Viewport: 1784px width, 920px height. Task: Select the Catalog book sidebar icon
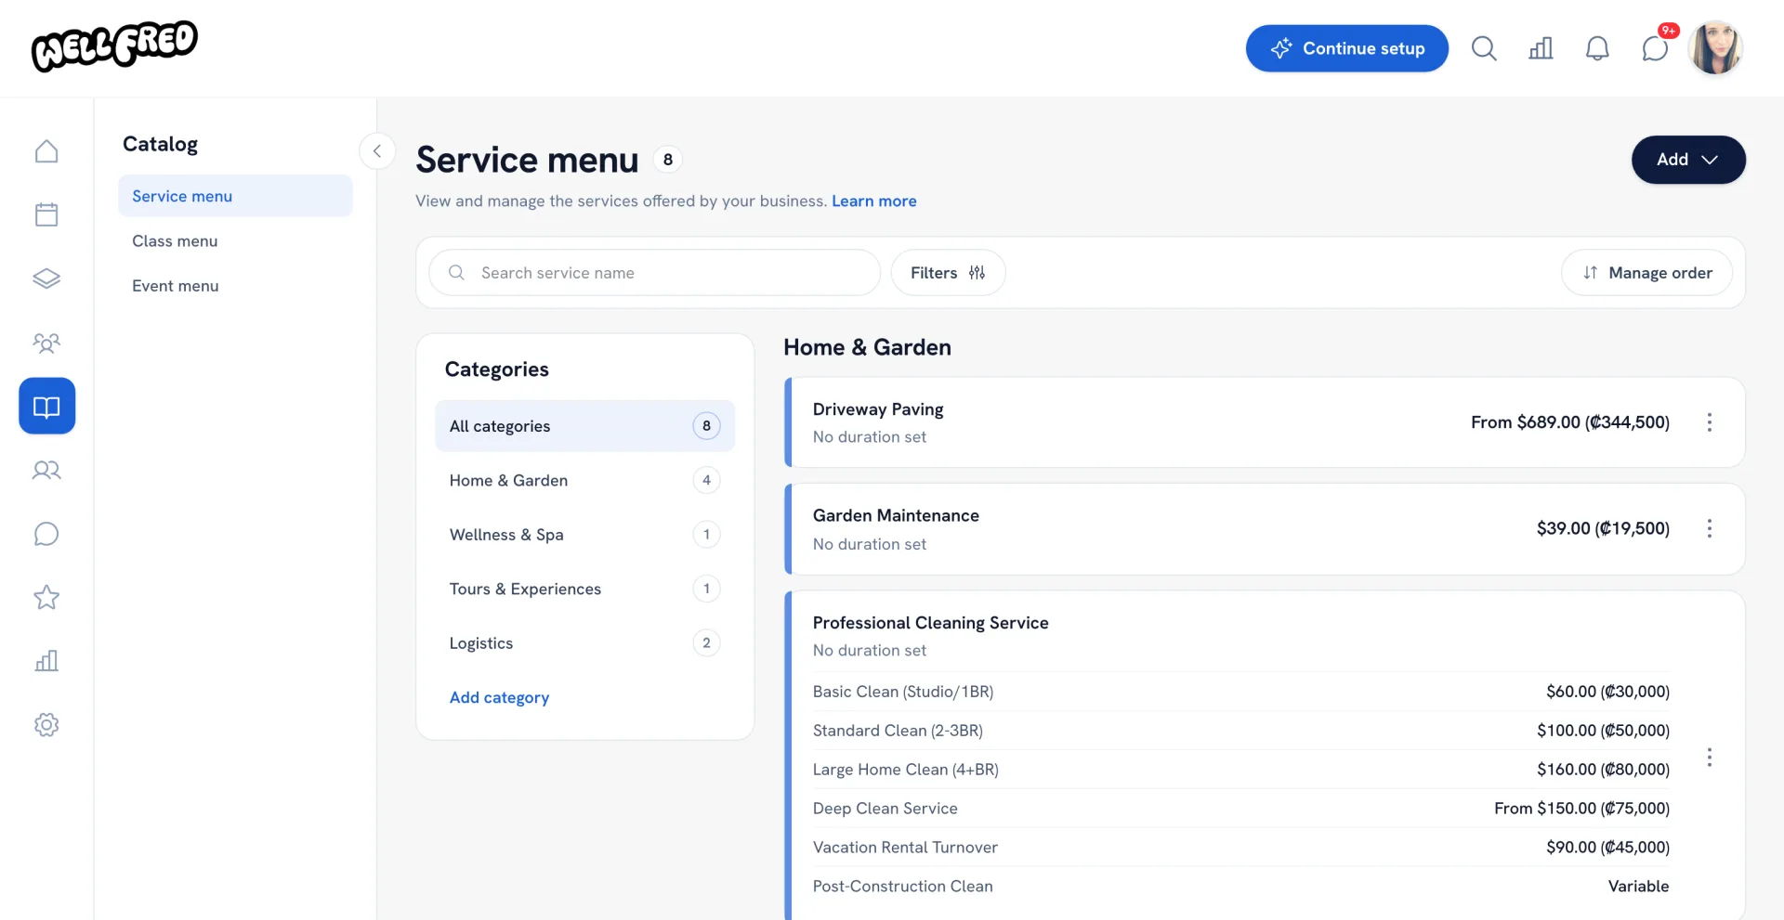[x=46, y=406]
